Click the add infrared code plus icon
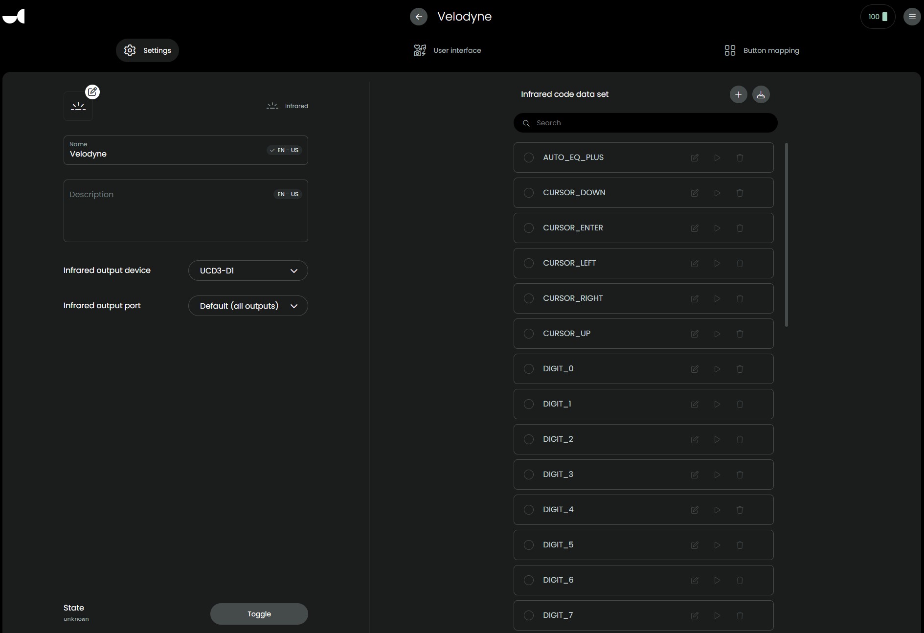The width and height of the screenshot is (924, 633). pos(738,94)
